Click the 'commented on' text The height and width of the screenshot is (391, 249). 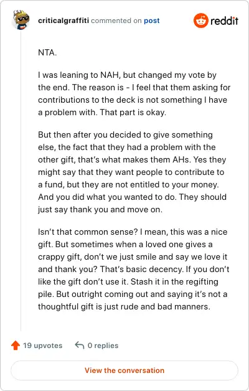tap(116, 21)
